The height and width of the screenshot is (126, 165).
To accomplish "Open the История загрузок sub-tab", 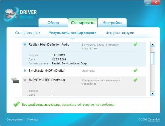I will pyautogui.click(x=120, y=33).
